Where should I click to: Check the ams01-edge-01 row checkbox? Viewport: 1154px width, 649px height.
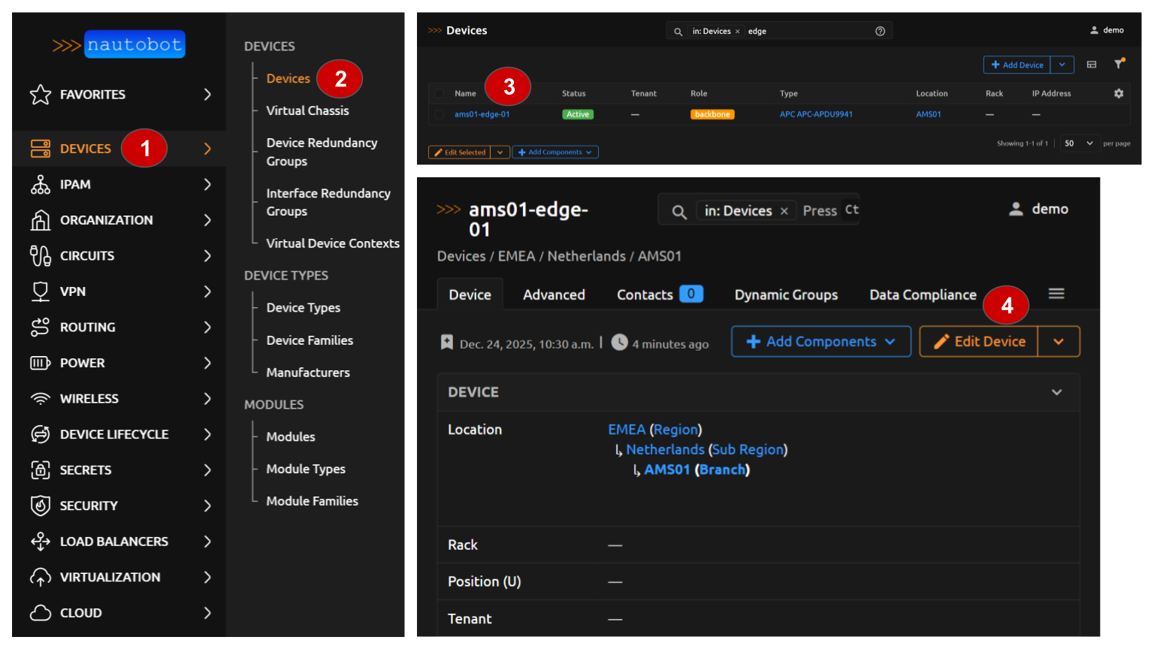[439, 114]
